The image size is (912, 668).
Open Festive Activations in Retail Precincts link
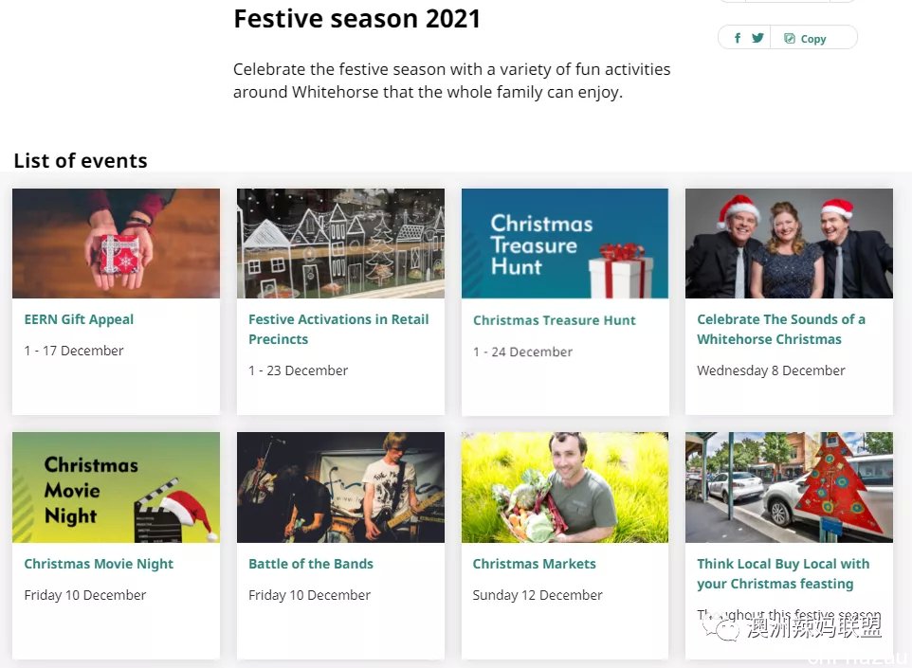click(338, 329)
